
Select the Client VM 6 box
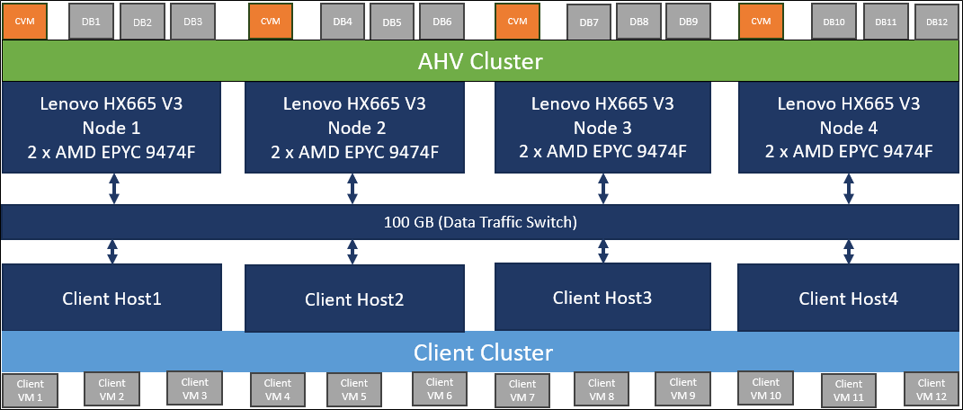(x=440, y=388)
